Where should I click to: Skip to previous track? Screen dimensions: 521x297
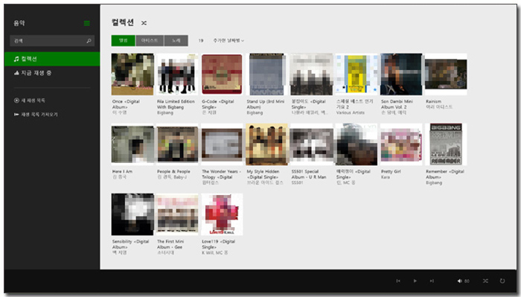(397, 281)
